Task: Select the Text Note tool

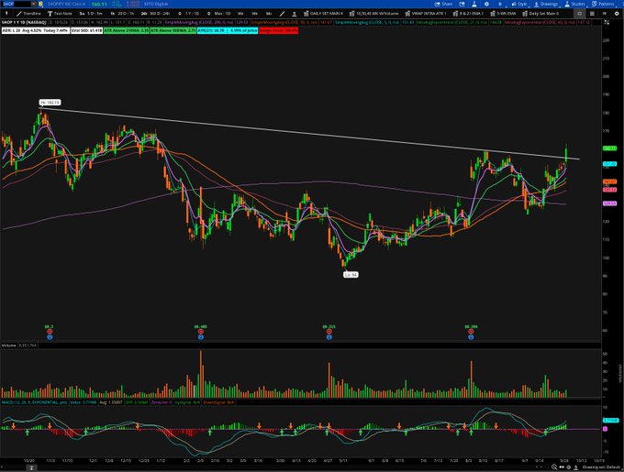Action: tap(60, 14)
